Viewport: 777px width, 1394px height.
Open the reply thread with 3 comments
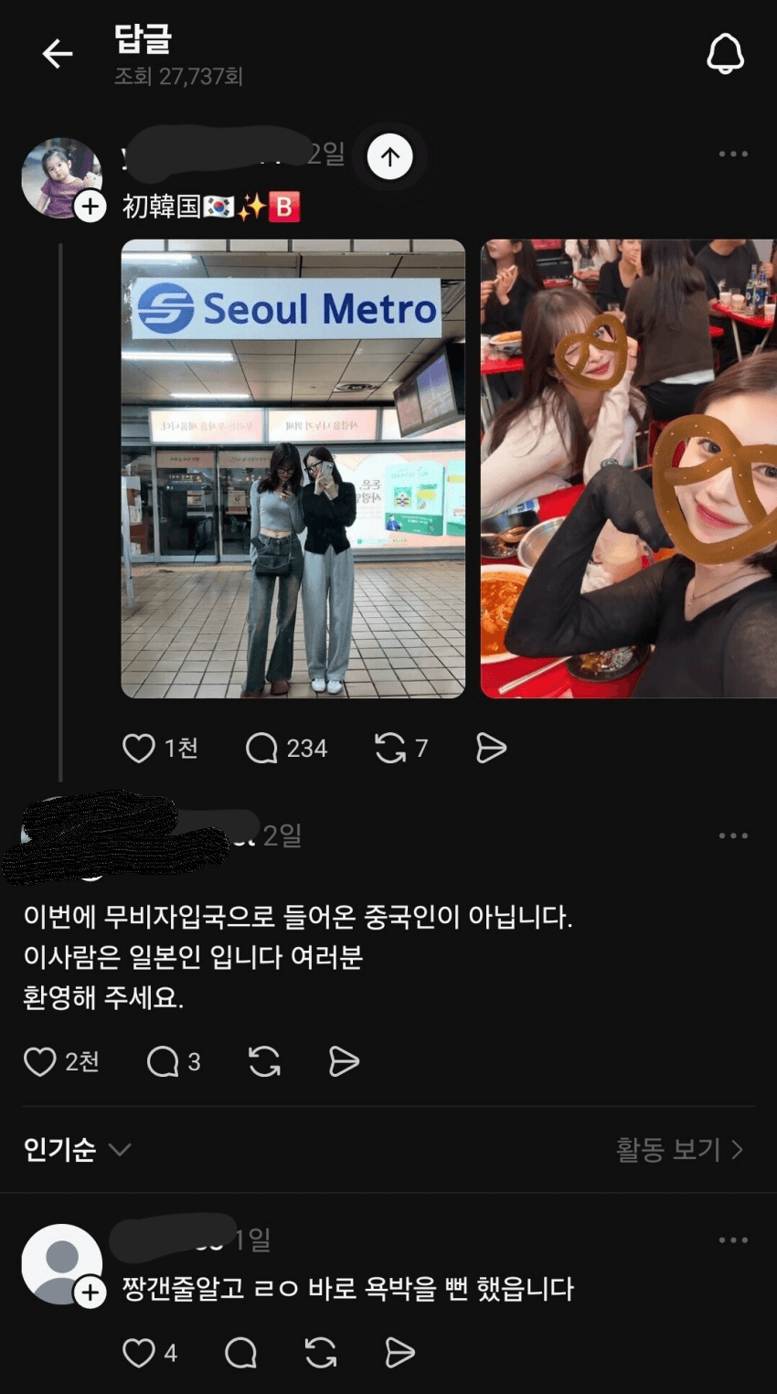pyautogui.click(x=163, y=1061)
